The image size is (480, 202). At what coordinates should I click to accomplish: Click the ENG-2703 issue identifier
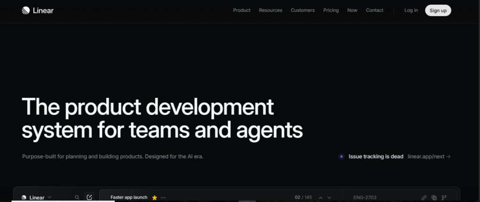point(365,198)
